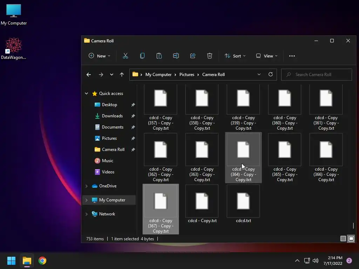
Task: Collapse the Quick access tree
Action: click(87, 93)
